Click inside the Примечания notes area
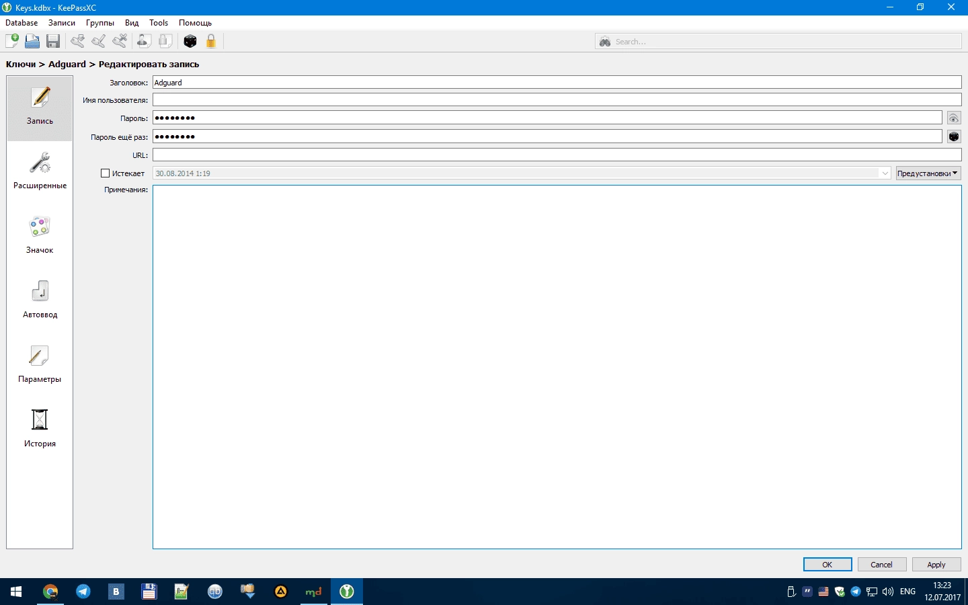The width and height of the screenshot is (968, 605). (557, 367)
